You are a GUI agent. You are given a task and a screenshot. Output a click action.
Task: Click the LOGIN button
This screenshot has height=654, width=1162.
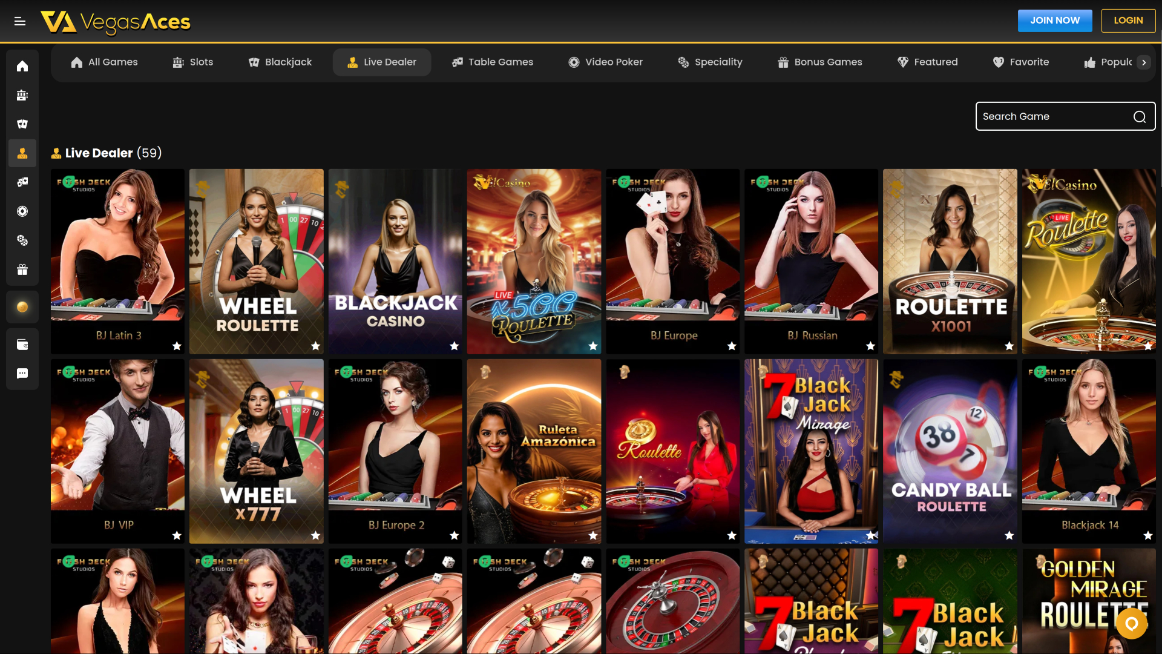pos(1128,20)
